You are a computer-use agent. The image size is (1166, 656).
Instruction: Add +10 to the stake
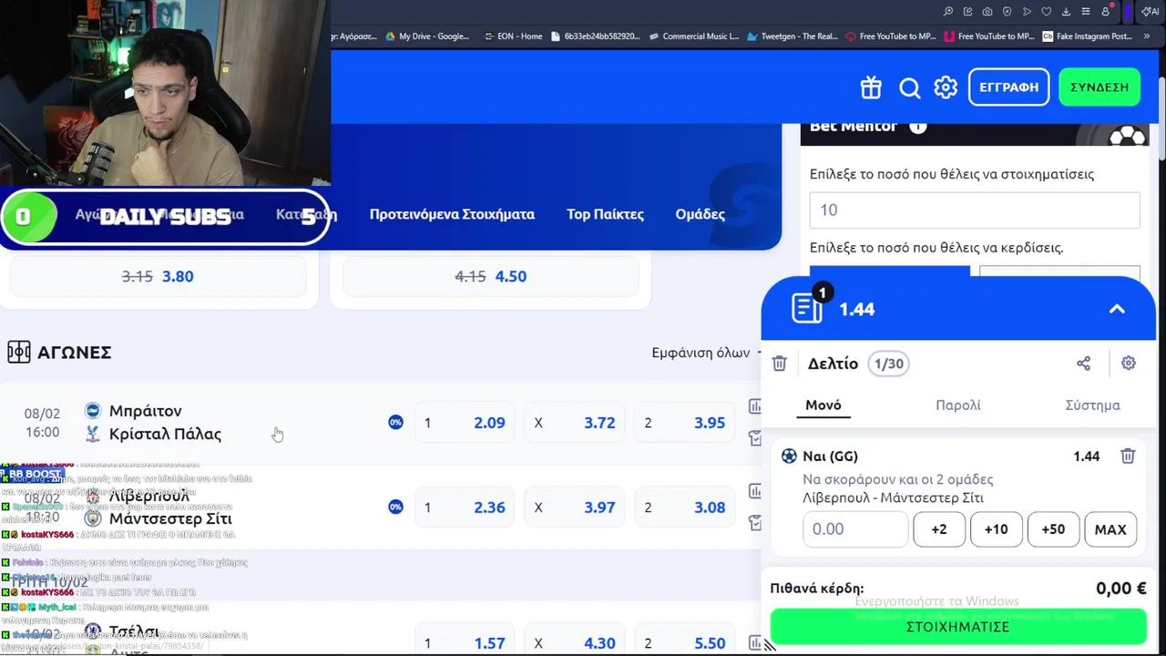pyautogui.click(x=997, y=529)
